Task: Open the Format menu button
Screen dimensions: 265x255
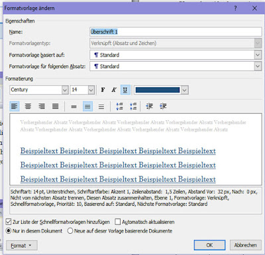Action: [x=21, y=246]
